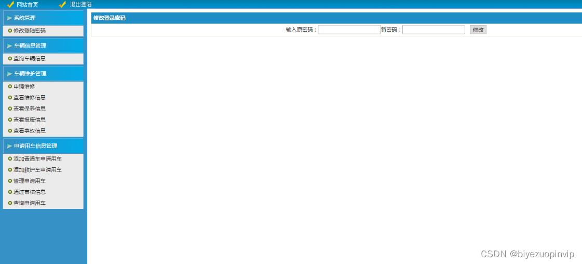The height and width of the screenshot is (264, 582).
Task: Open 查看报废信息 menu item
Action: pyautogui.click(x=30, y=120)
